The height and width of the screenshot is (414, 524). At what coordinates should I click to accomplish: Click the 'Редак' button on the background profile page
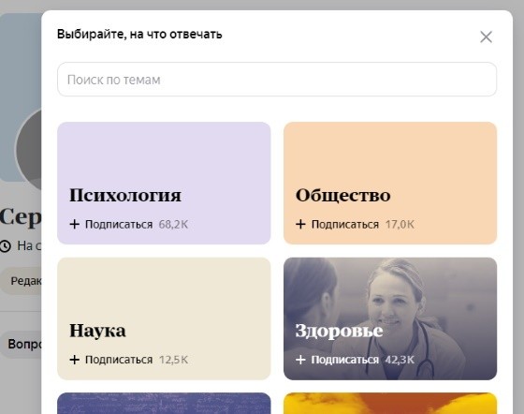21,281
